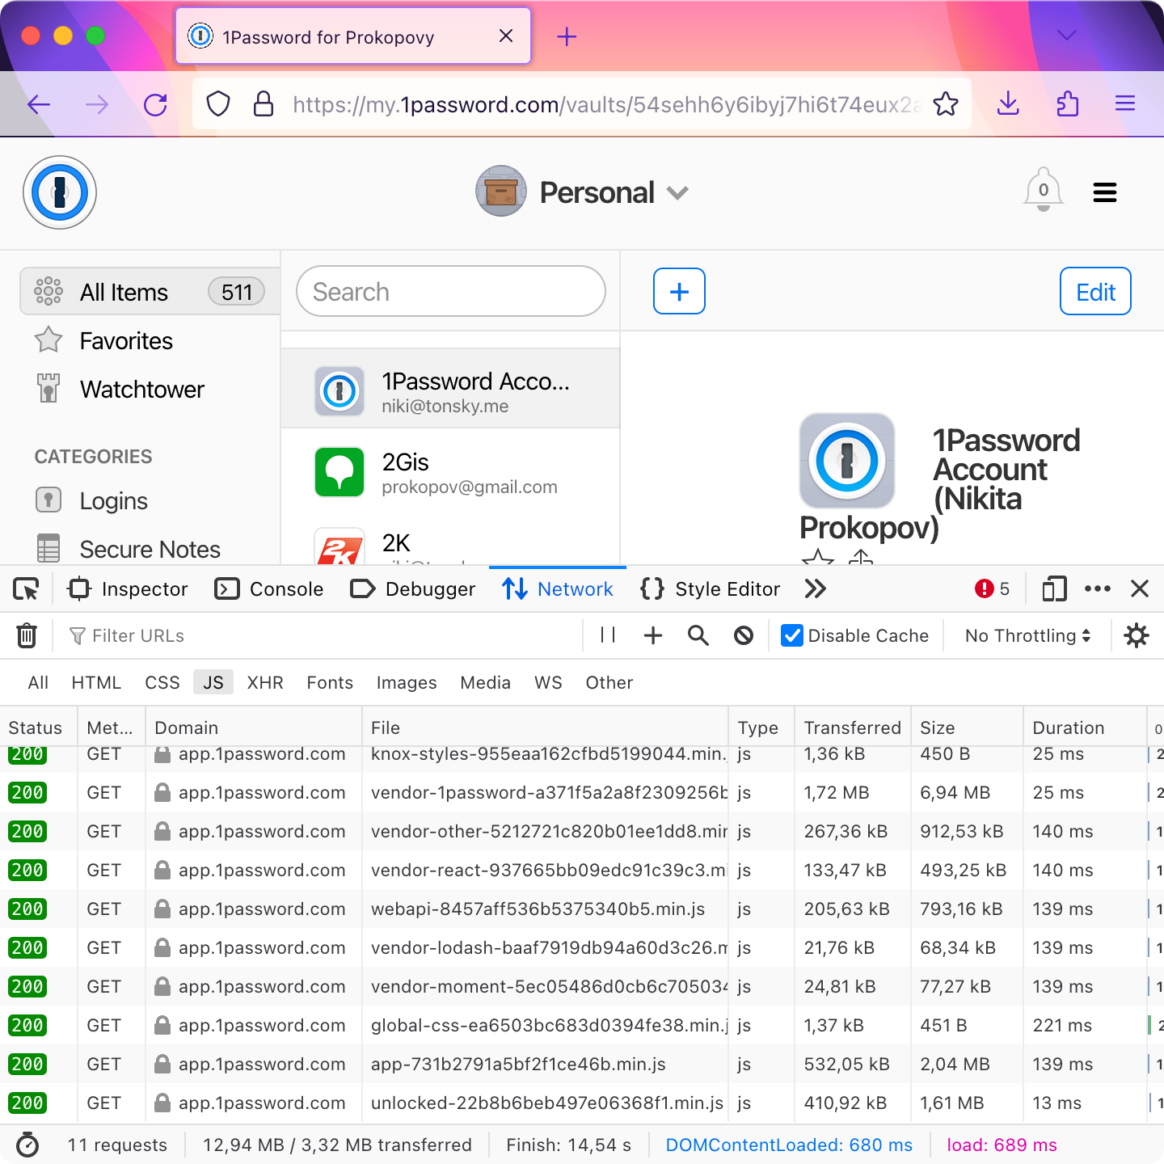The width and height of the screenshot is (1164, 1164).
Task: Toggle responsive design mode icon
Action: click(x=1054, y=589)
